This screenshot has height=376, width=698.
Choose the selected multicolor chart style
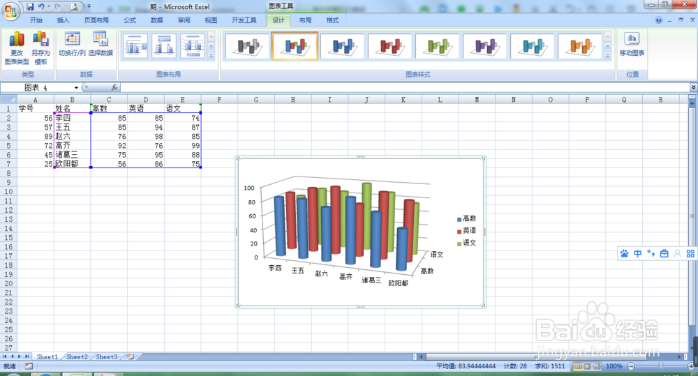pos(295,46)
